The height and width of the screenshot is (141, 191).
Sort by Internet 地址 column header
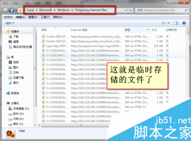coord(79,30)
